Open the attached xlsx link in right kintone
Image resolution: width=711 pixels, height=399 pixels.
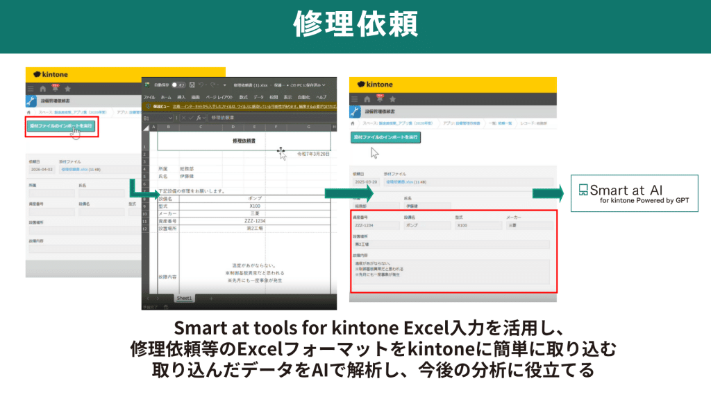(399, 182)
